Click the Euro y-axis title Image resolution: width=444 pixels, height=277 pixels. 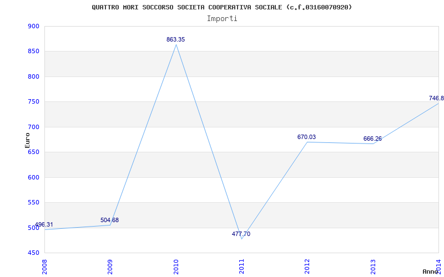pyautogui.click(x=27, y=141)
